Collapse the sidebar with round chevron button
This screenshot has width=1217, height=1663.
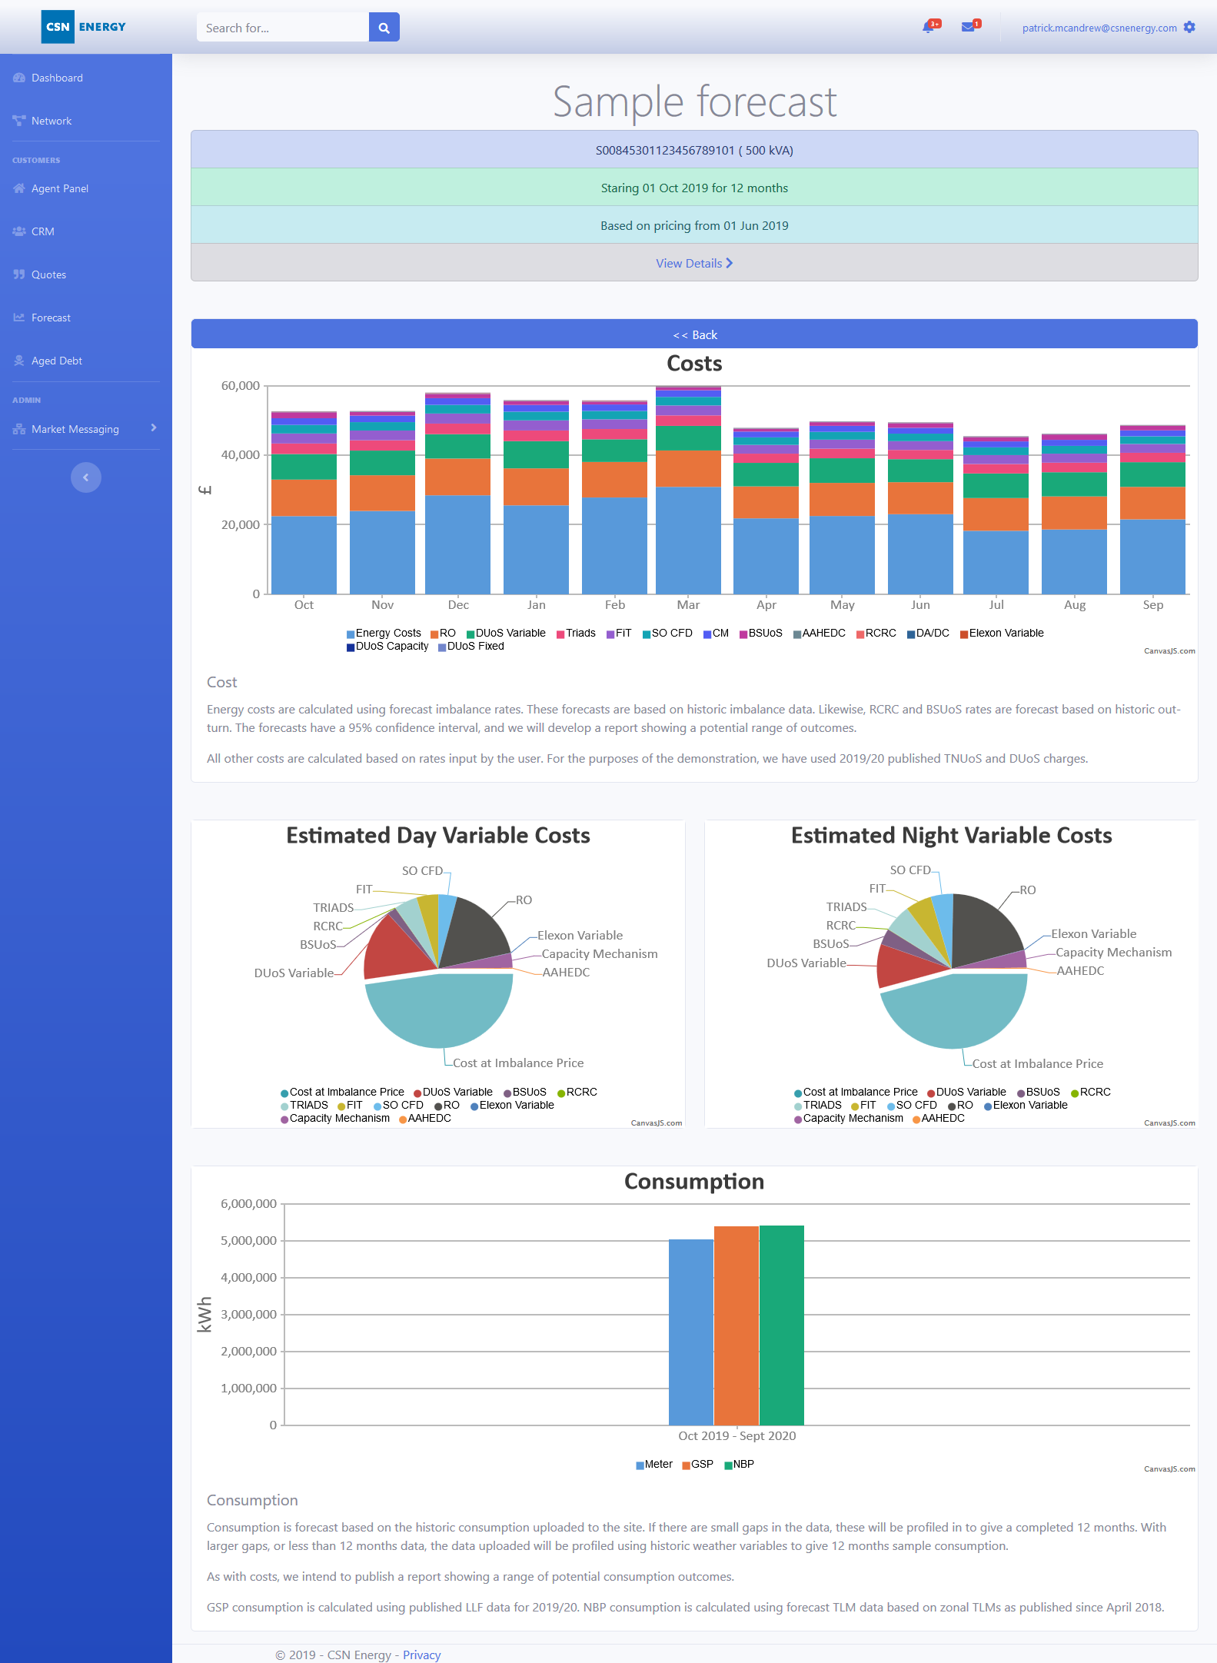86,477
